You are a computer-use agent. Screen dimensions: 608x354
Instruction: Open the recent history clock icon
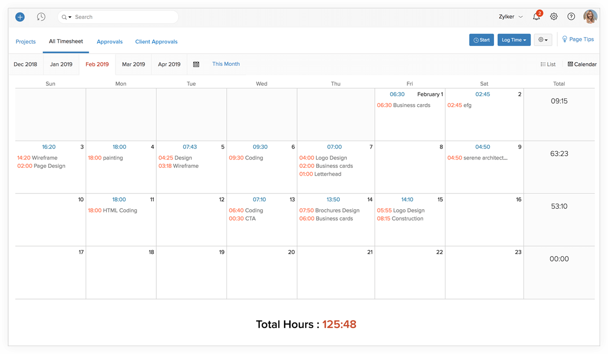[41, 17]
